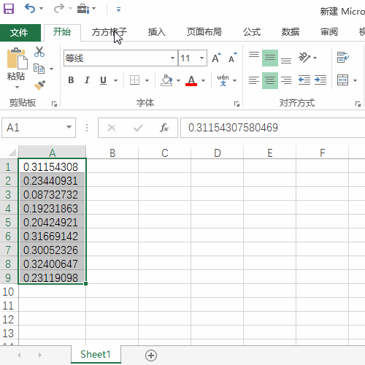Expand the font size dropdown arrow
The image size is (365, 365).
pyautogui.click(x=201, y=58)
